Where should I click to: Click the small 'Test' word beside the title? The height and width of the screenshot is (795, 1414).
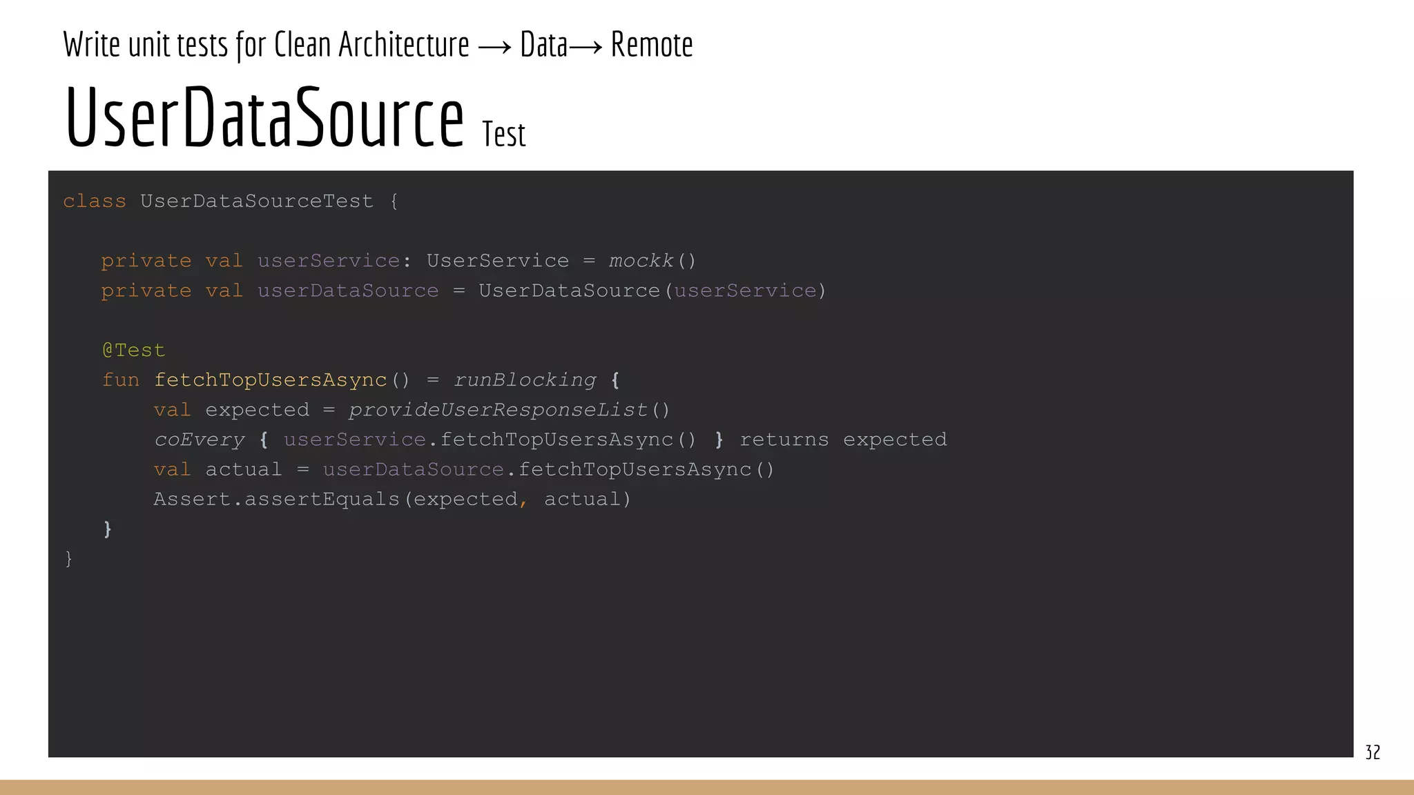pos(504,135)
